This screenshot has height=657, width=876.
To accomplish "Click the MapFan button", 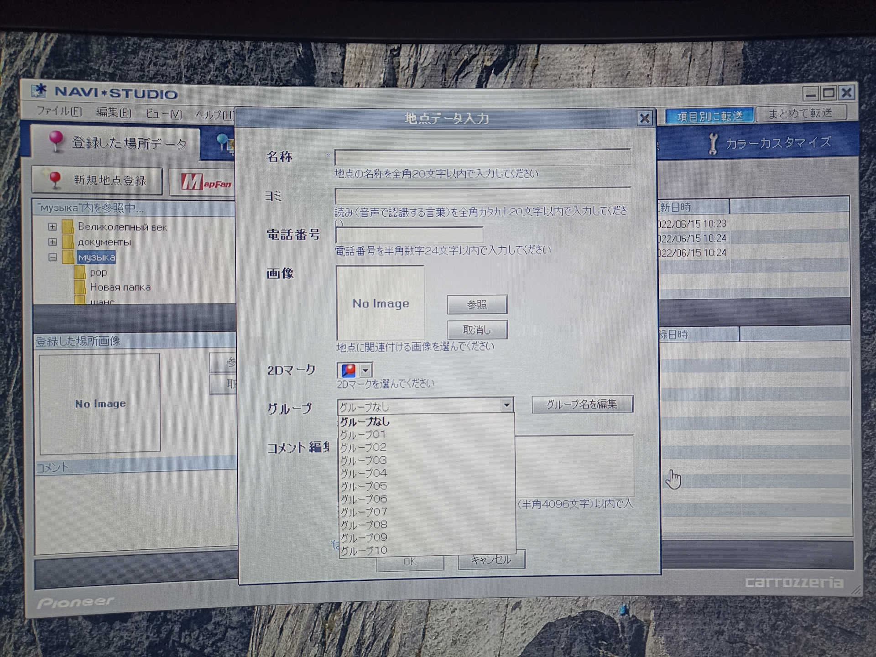I will pyautogui.click(x=202, y=182).
